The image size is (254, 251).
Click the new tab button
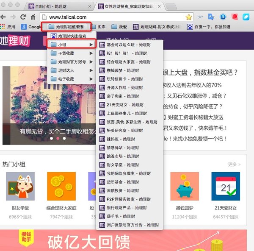click(x=171, y=7)
